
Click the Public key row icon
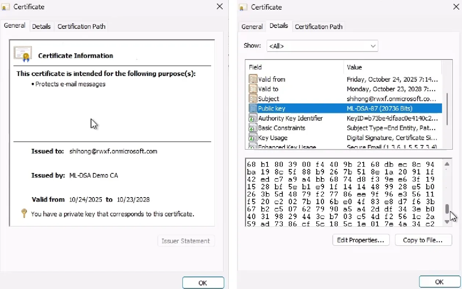click(253, 108)
